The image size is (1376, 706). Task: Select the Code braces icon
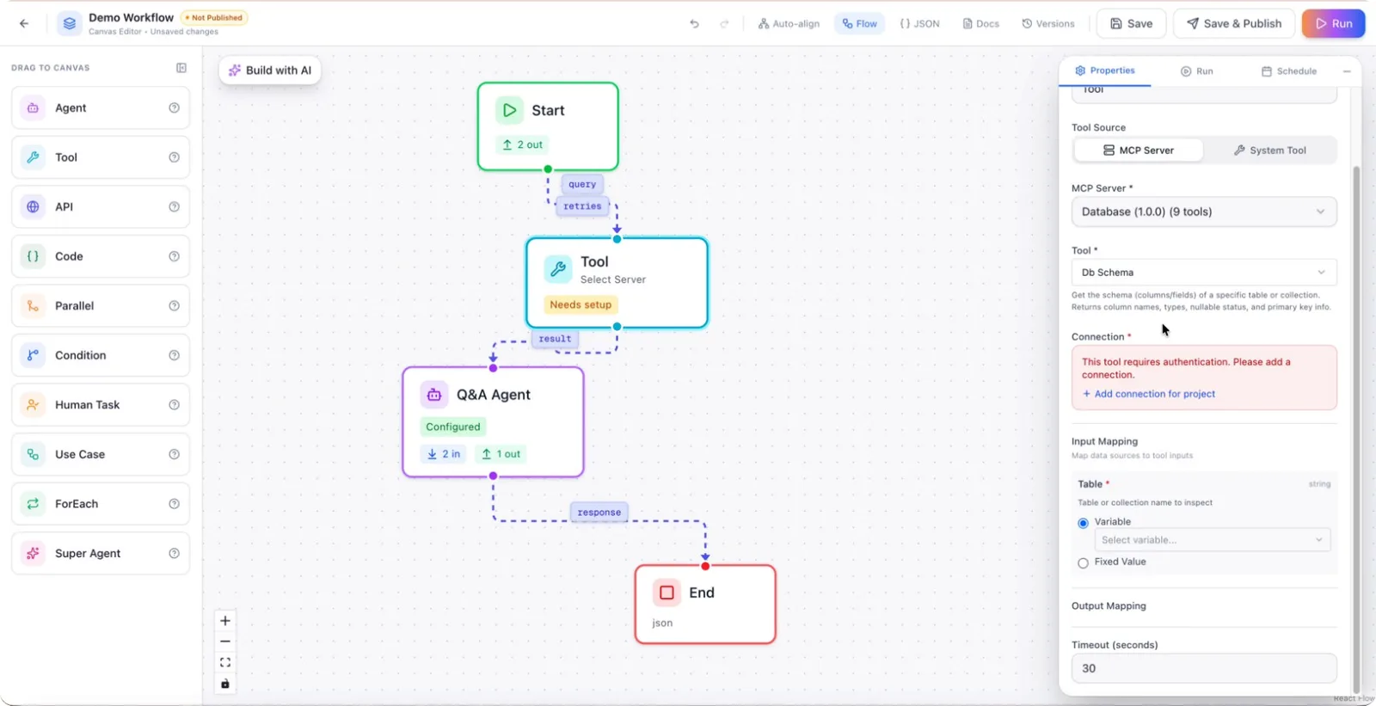pos(33,256)
